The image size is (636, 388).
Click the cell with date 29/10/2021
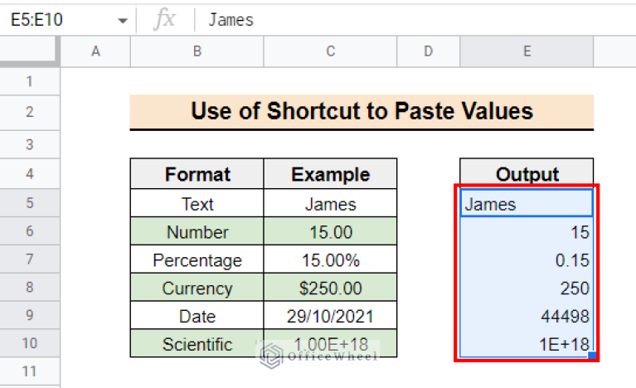coord(330,316)
